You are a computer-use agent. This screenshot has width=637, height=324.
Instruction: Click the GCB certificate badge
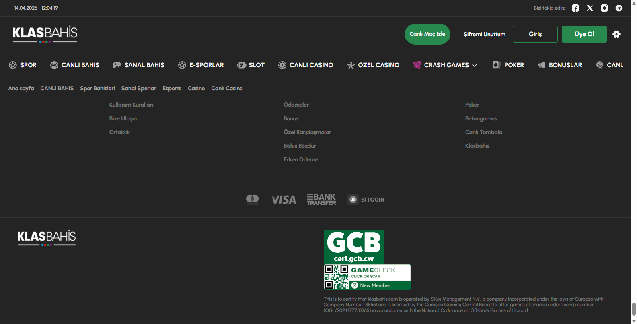354,247
